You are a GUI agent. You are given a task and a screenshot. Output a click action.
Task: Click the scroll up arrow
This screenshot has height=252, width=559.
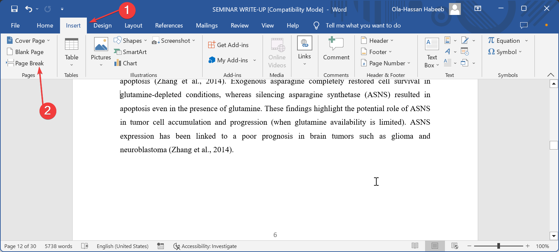[x=554, y=84]
